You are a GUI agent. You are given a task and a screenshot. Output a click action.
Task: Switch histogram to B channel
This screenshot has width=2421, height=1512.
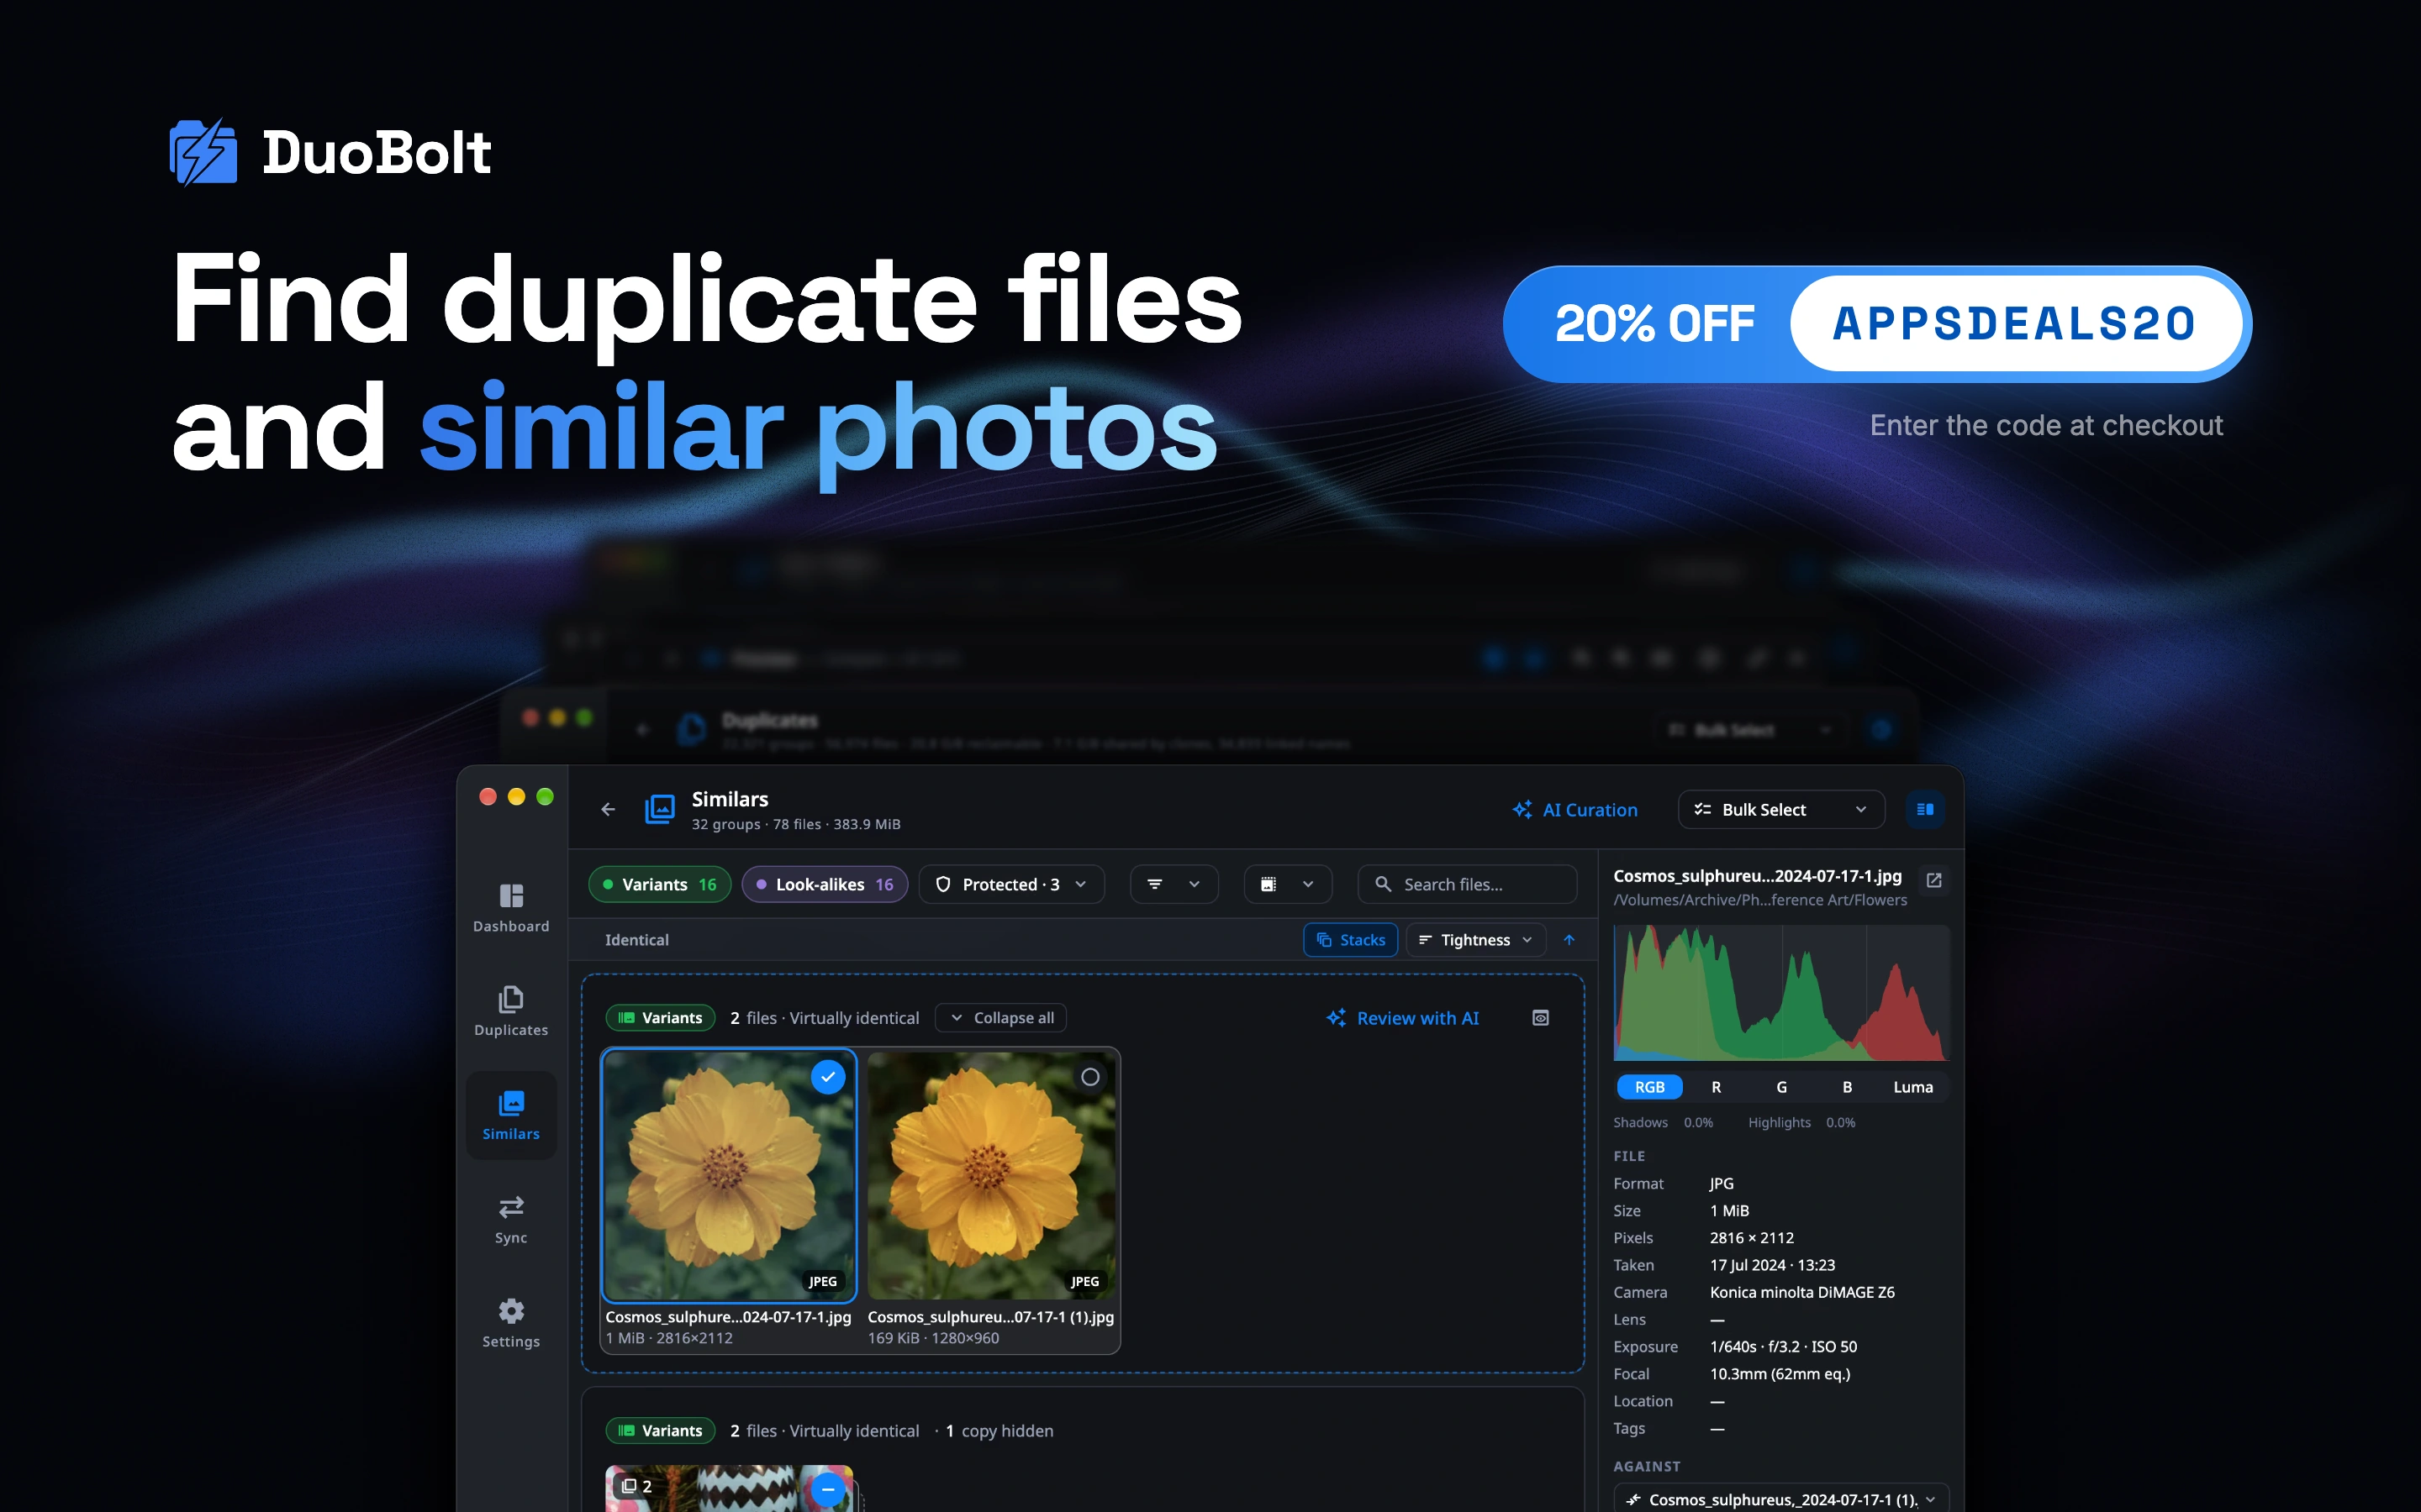pos(1847,1087)
